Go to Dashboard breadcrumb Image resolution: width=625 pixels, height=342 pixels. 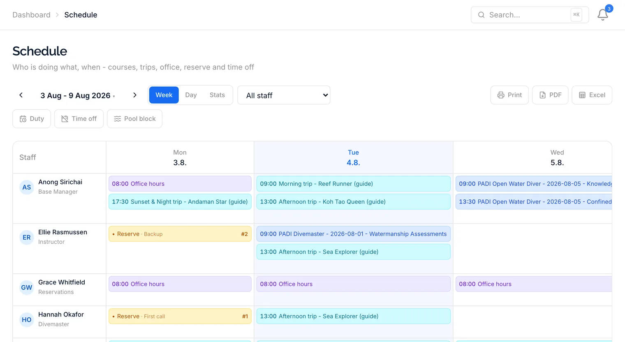[31, 15]
